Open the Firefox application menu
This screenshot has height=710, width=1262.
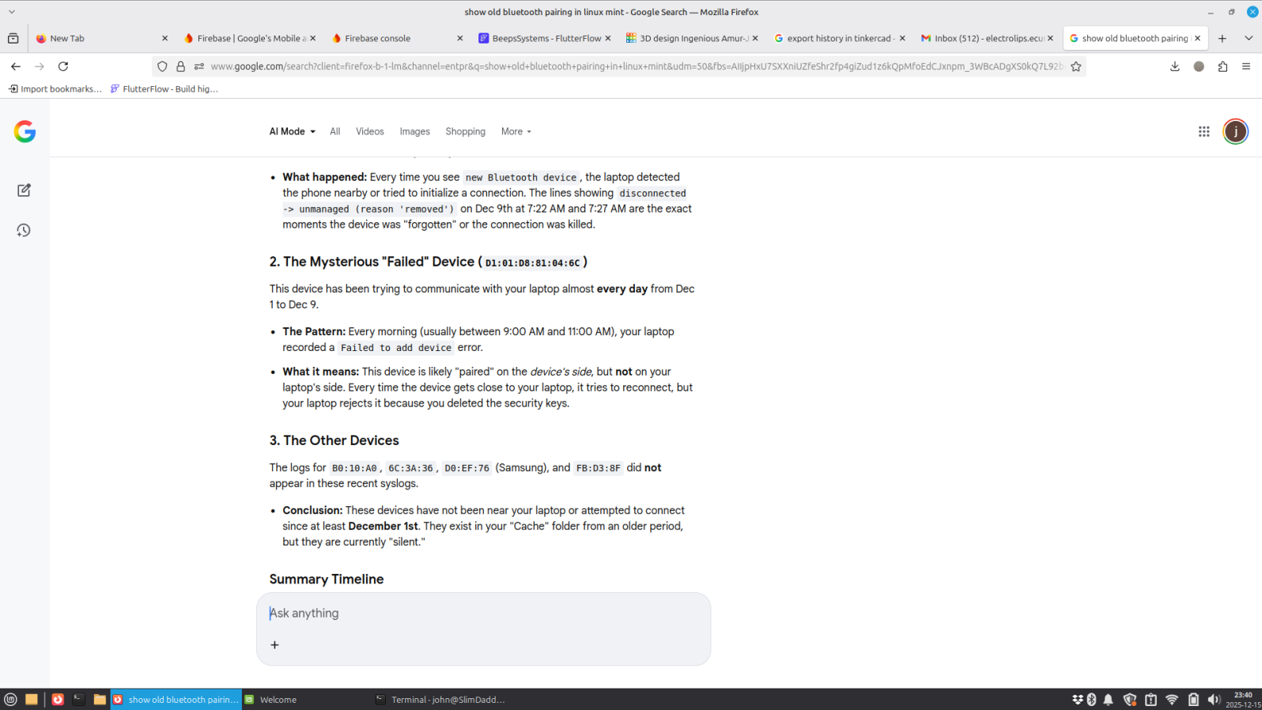[1246, 66]
